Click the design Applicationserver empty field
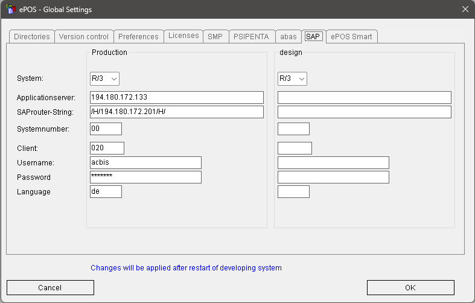Viewport: 475px width, 303px height. (364, 98)
